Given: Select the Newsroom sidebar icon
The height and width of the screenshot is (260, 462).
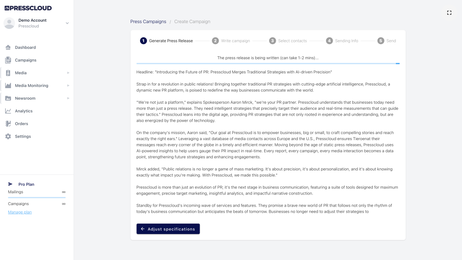Looking at the screenshot, I should (8, 98).
